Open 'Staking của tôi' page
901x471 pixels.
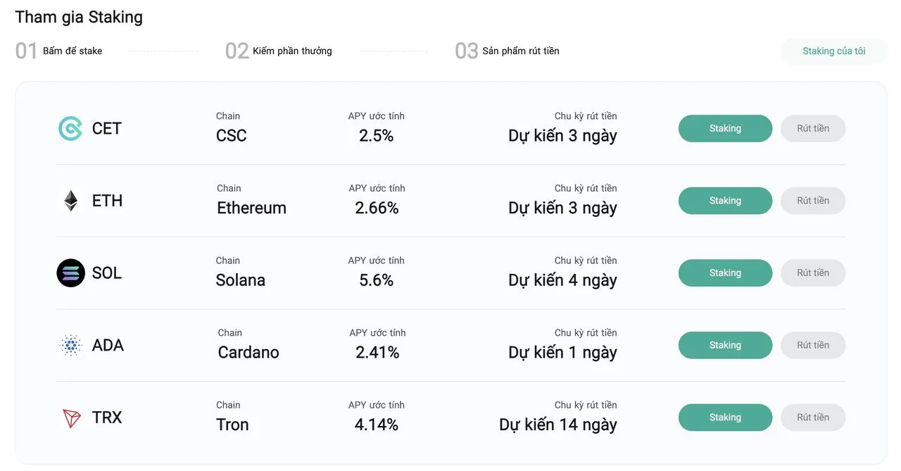point(833,51)
